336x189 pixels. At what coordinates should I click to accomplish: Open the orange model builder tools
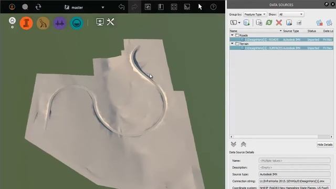pos(26,23)
